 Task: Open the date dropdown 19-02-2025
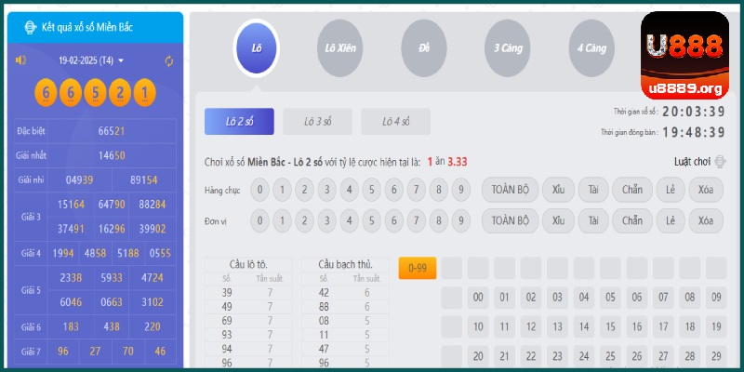click(91, 60)
